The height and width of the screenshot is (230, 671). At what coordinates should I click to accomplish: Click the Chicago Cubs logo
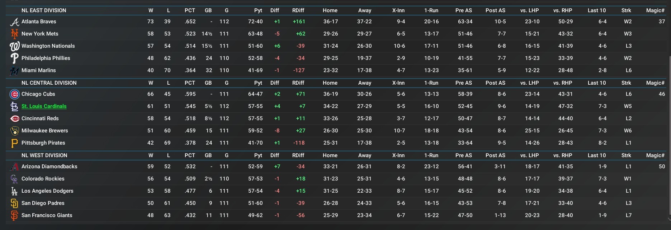14,94
